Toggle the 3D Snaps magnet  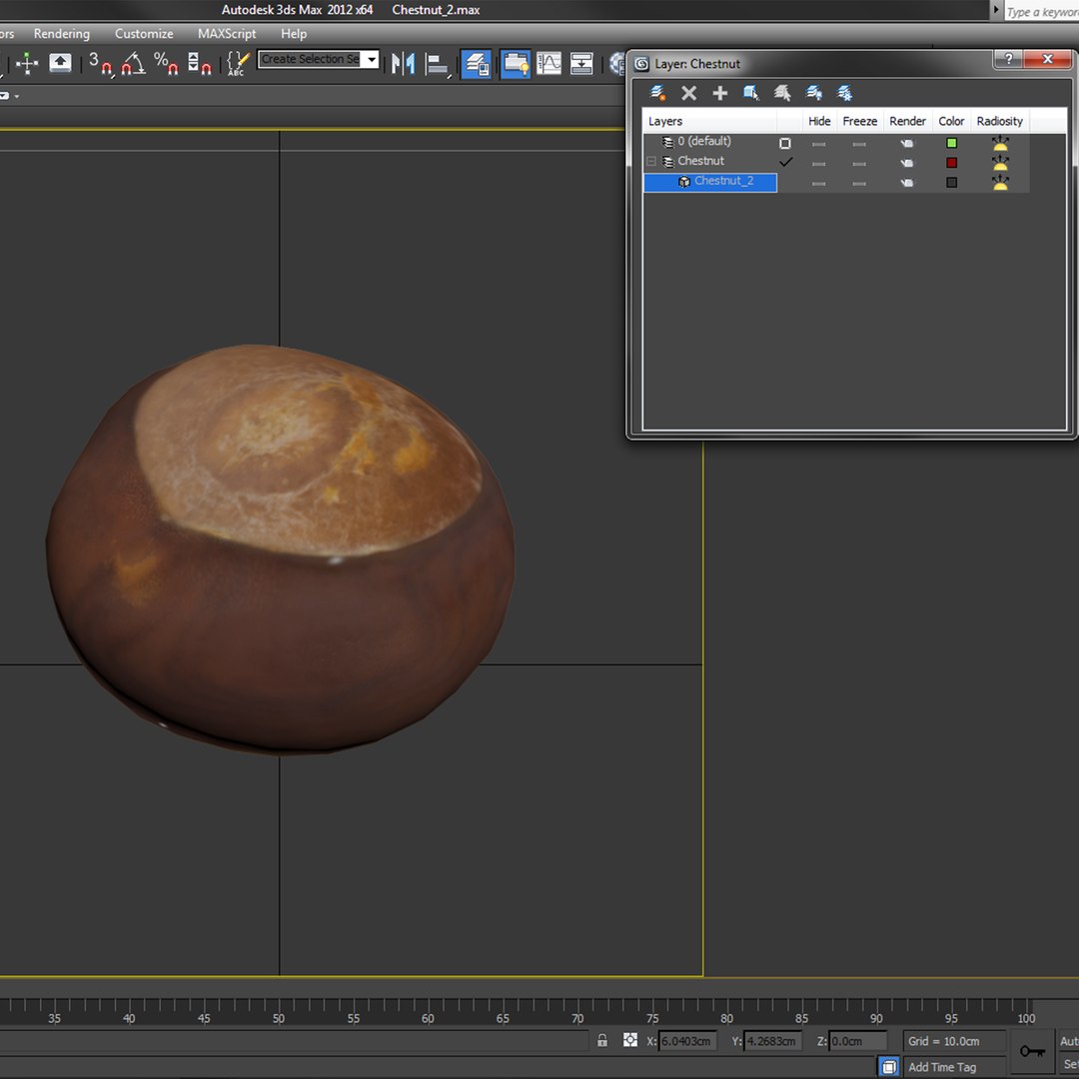(101, 63)
